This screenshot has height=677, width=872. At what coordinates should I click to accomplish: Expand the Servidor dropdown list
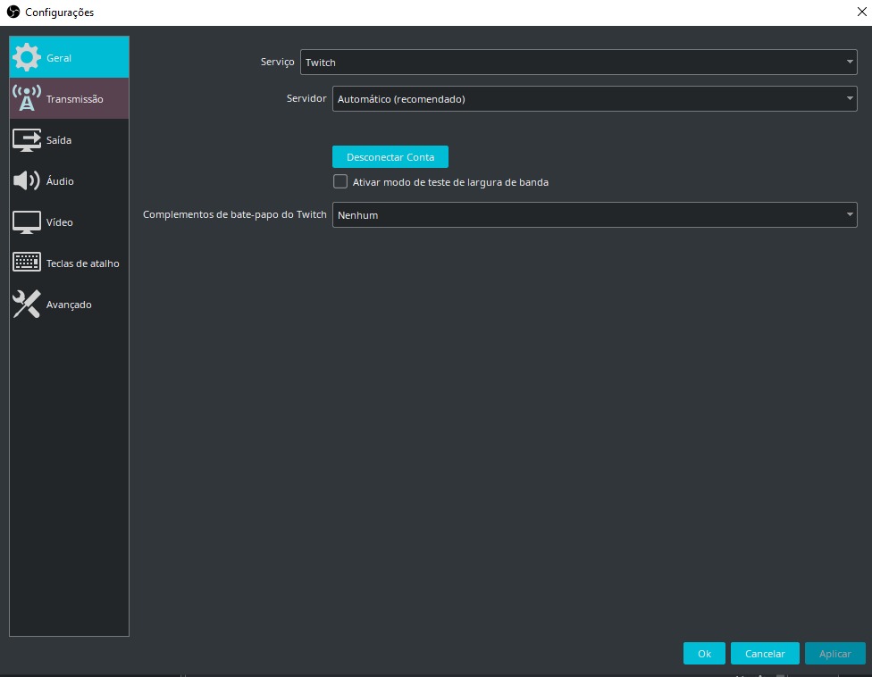click(x=594, y=99)
